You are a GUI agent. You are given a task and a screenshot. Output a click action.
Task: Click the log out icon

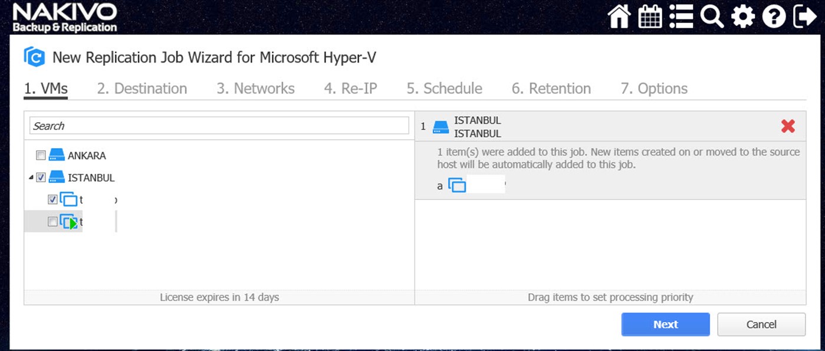click(805, 17)
